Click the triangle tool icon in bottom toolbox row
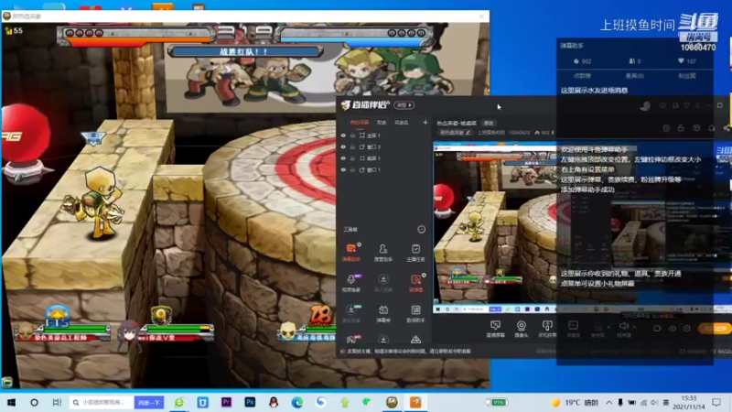Screen dimensions: 732x412 415,340
